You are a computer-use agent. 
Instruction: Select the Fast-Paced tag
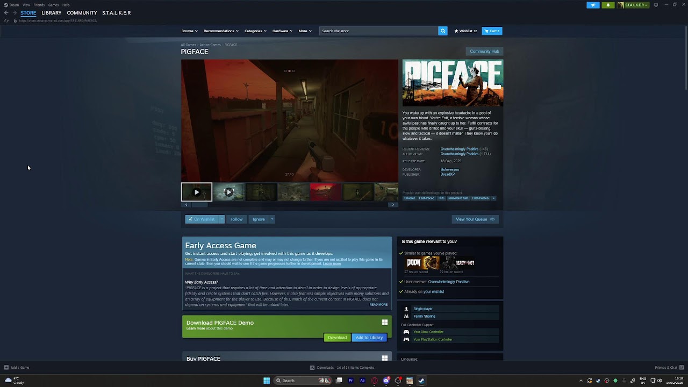point(427,198)
